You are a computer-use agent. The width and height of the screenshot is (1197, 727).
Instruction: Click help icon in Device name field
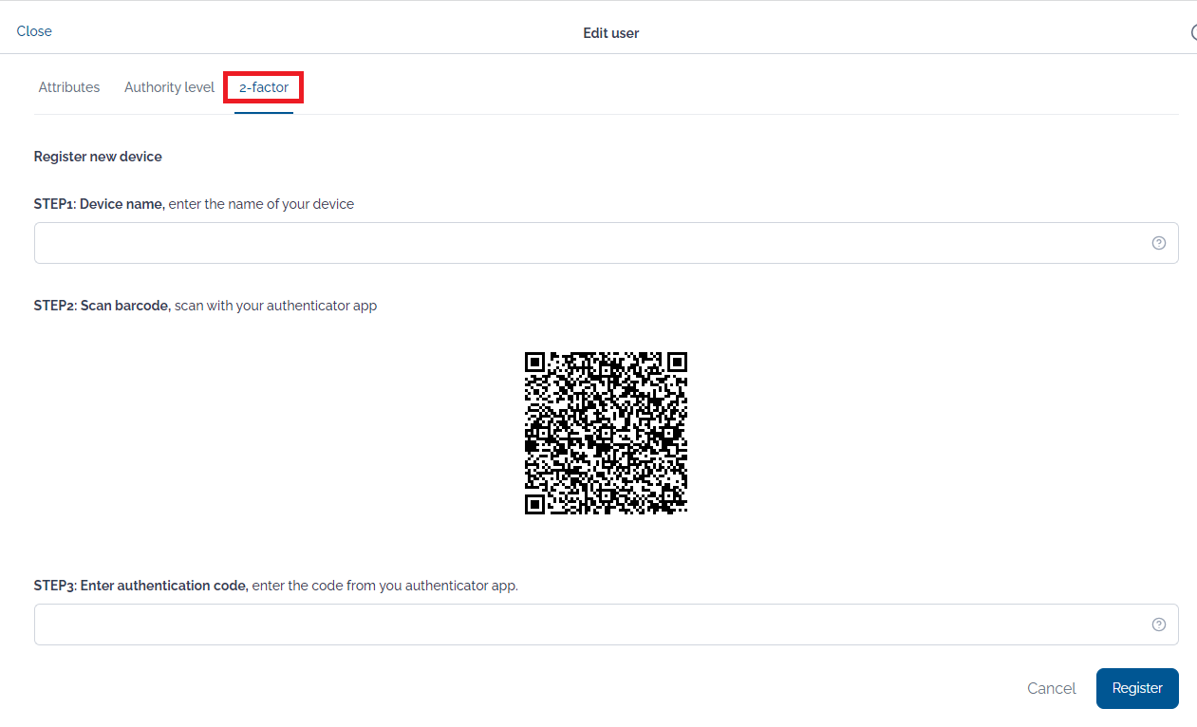point(1158,243)
